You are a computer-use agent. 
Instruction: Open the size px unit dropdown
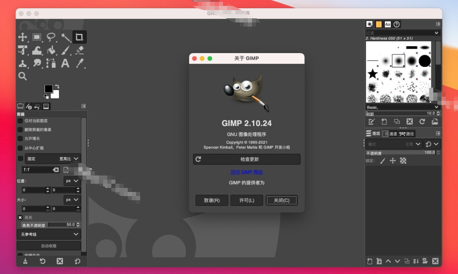click(72, 200)
